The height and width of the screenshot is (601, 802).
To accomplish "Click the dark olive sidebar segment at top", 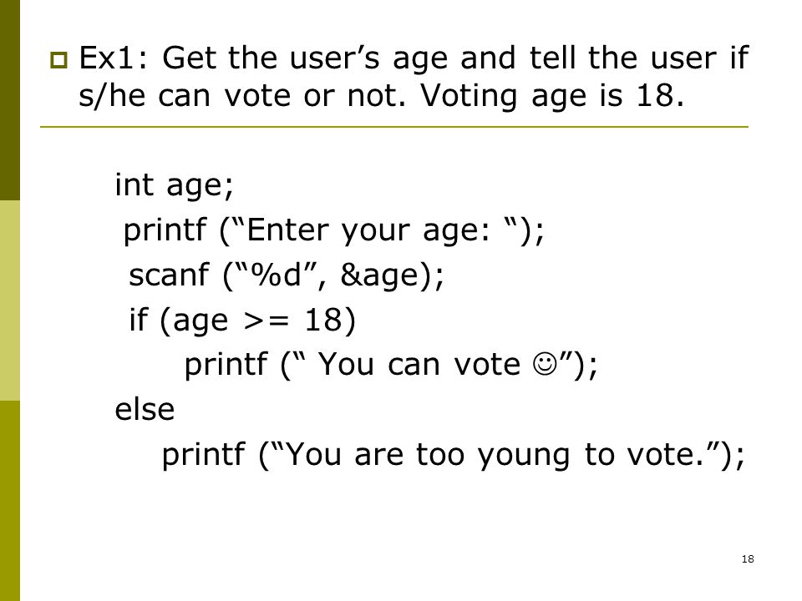I will tap(10, 100).
